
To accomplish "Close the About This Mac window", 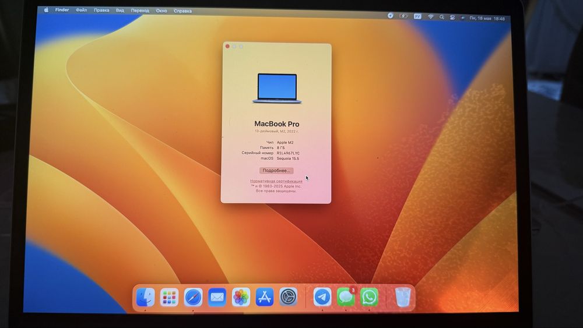I will click(227, 47).
